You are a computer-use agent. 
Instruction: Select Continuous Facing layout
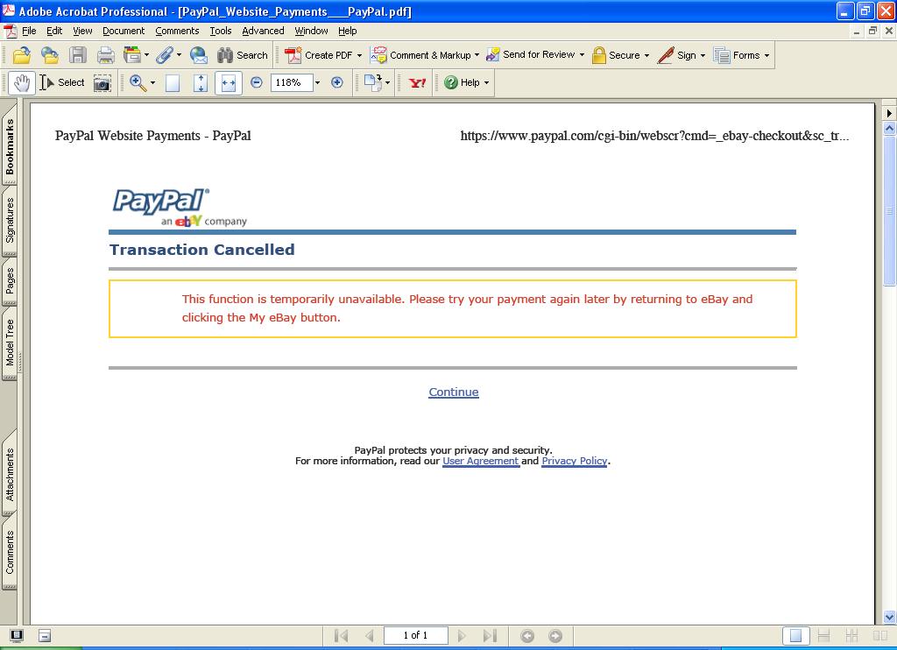point(851,636)
